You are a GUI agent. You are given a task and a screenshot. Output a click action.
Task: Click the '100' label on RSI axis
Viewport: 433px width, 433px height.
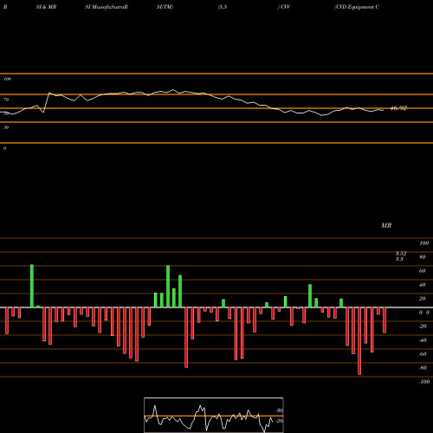click(7, 79)
